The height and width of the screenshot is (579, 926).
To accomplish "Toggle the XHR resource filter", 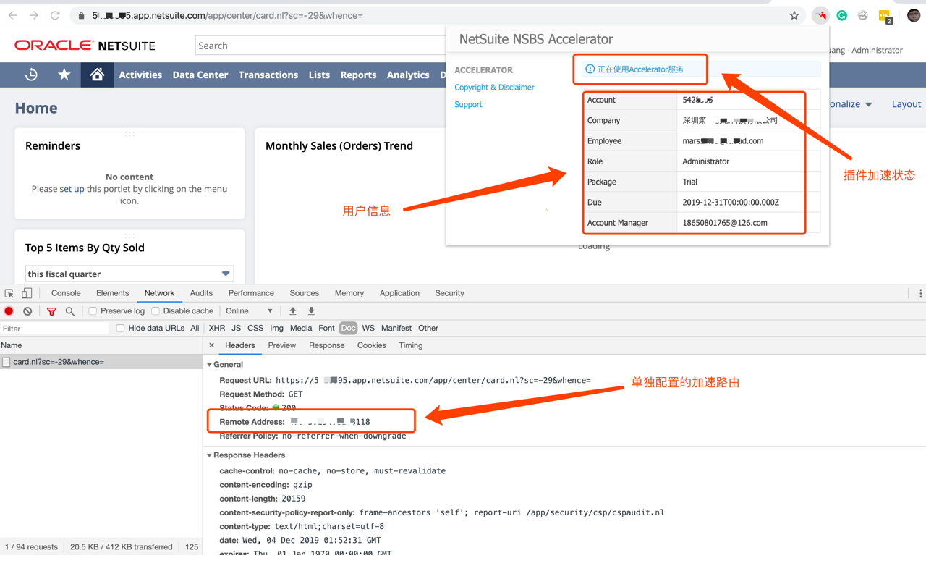I will [217, 328].
